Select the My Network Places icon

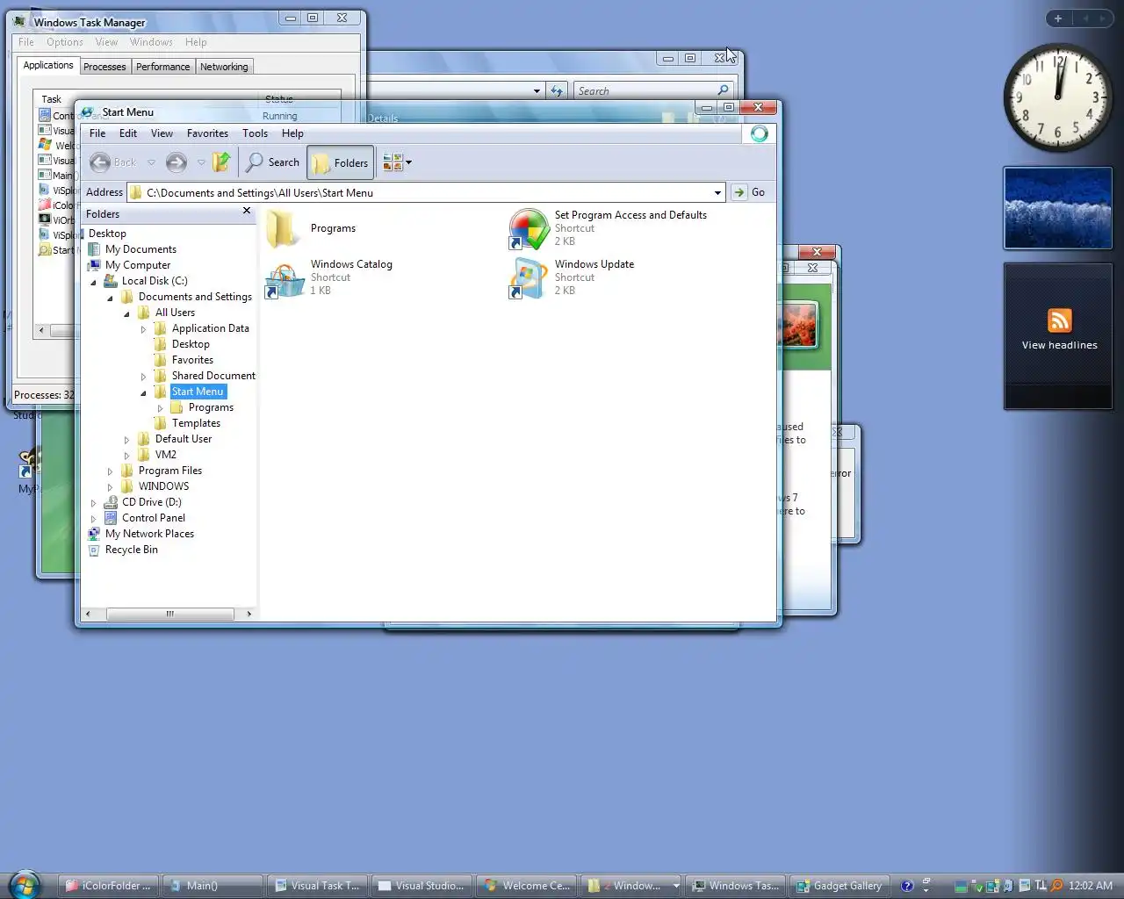94,534
